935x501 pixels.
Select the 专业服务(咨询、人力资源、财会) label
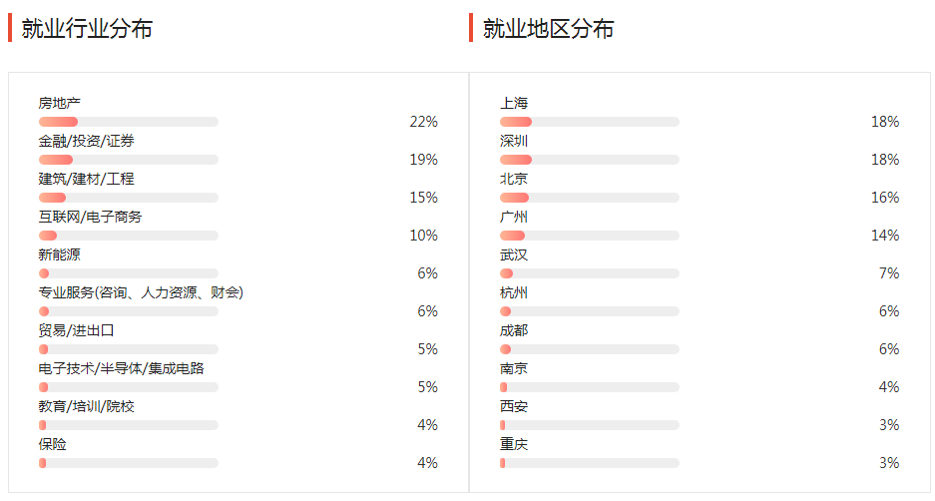pyautogui.click(x=141, y=292)
